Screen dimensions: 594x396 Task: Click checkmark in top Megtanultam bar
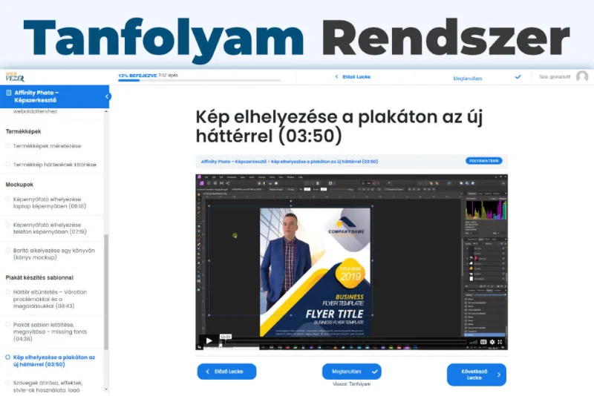coord(518,76)
